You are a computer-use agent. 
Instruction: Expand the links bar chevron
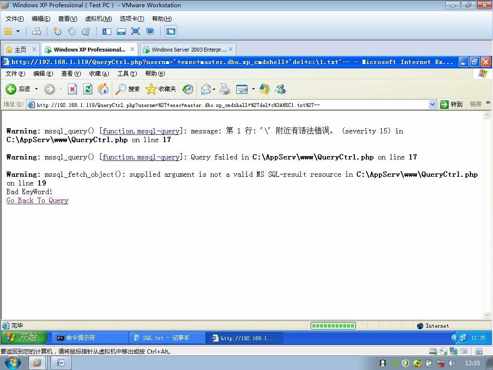pos(488,103)
